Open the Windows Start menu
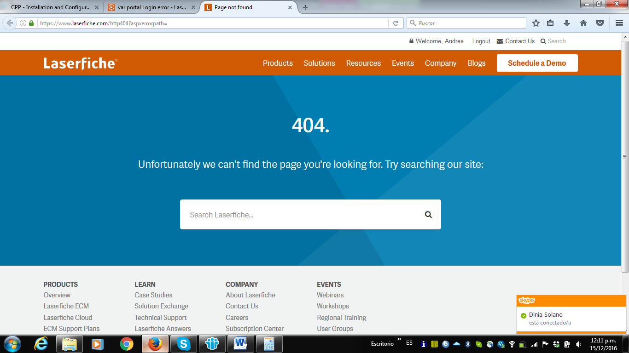The image size is (629, 353). pos(12,343)
